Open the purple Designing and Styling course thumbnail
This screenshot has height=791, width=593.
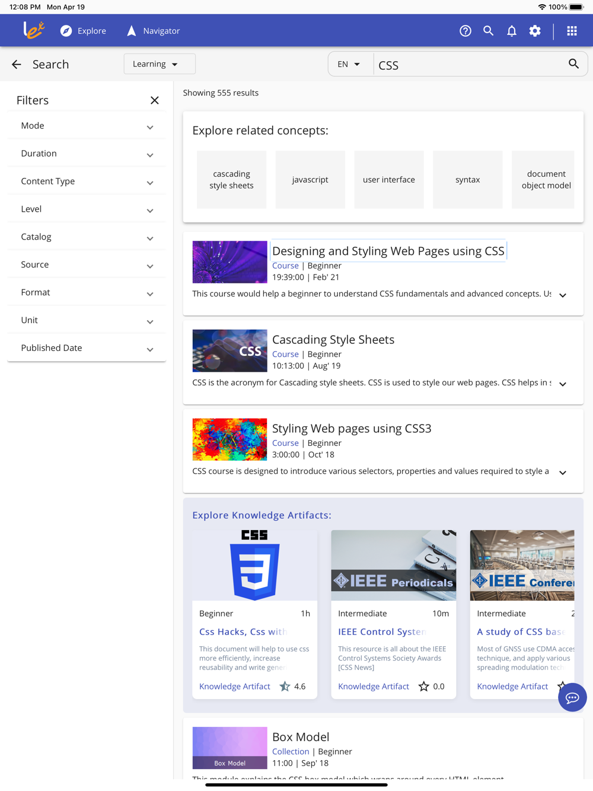pyautogui.click(x=229, y=262)
